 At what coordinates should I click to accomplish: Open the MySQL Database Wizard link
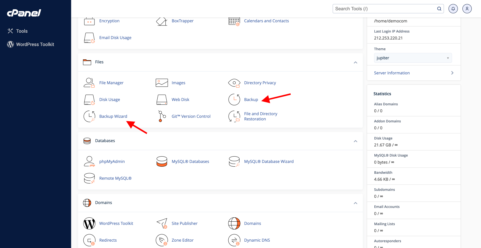(x=269, y=161)
